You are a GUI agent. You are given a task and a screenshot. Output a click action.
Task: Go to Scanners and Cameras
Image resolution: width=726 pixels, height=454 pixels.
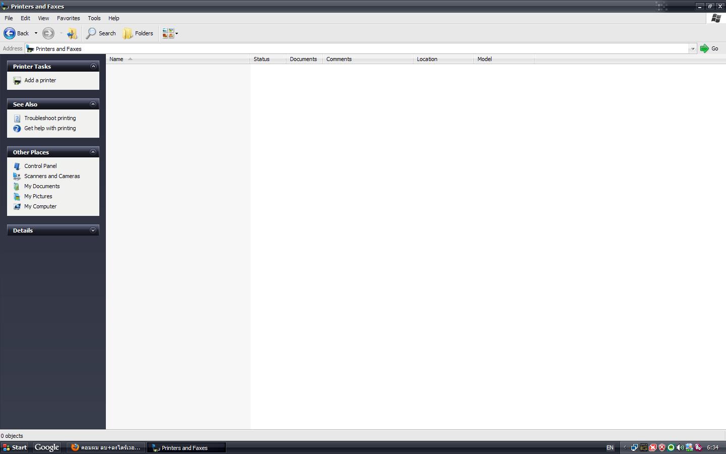pyautogui.click(x=52, y=176)
